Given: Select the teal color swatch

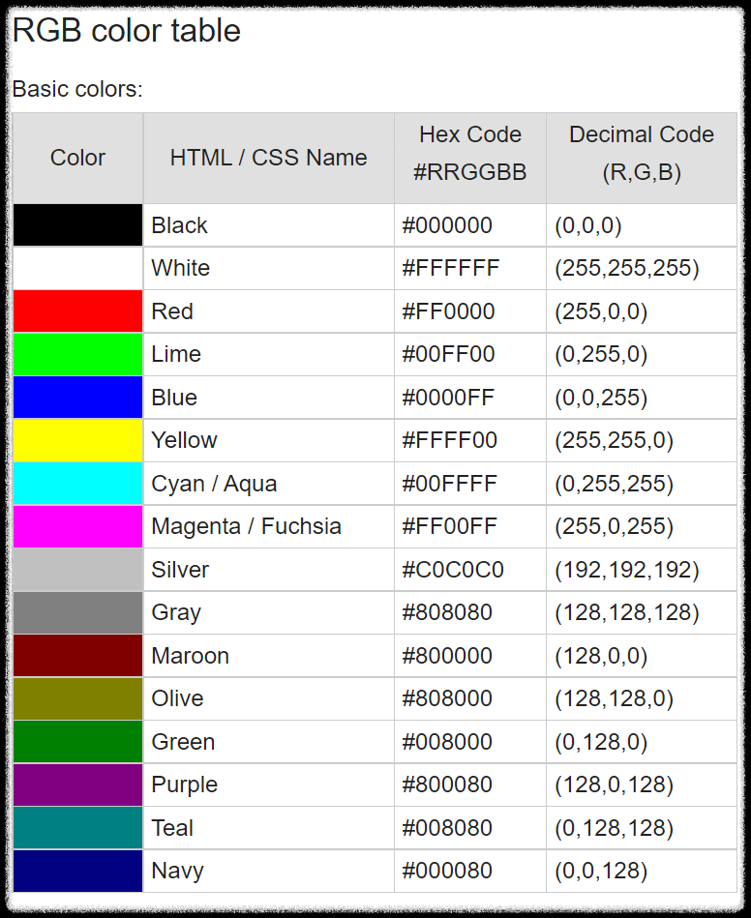Looking at the screenshot, I should [78, 827].
